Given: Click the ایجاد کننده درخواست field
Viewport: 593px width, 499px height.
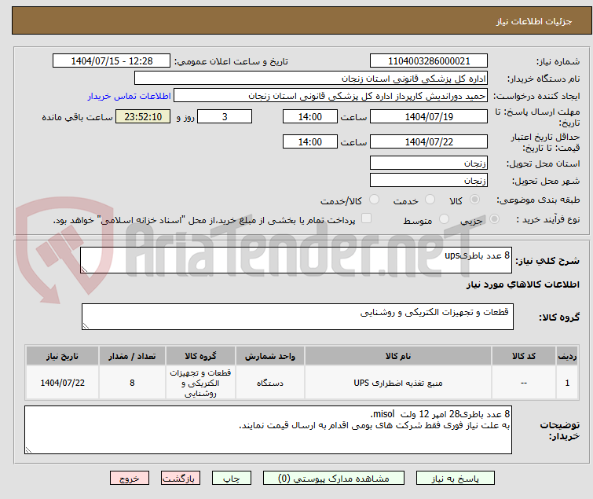Looking at the screenshot, I should pos(331,96).
